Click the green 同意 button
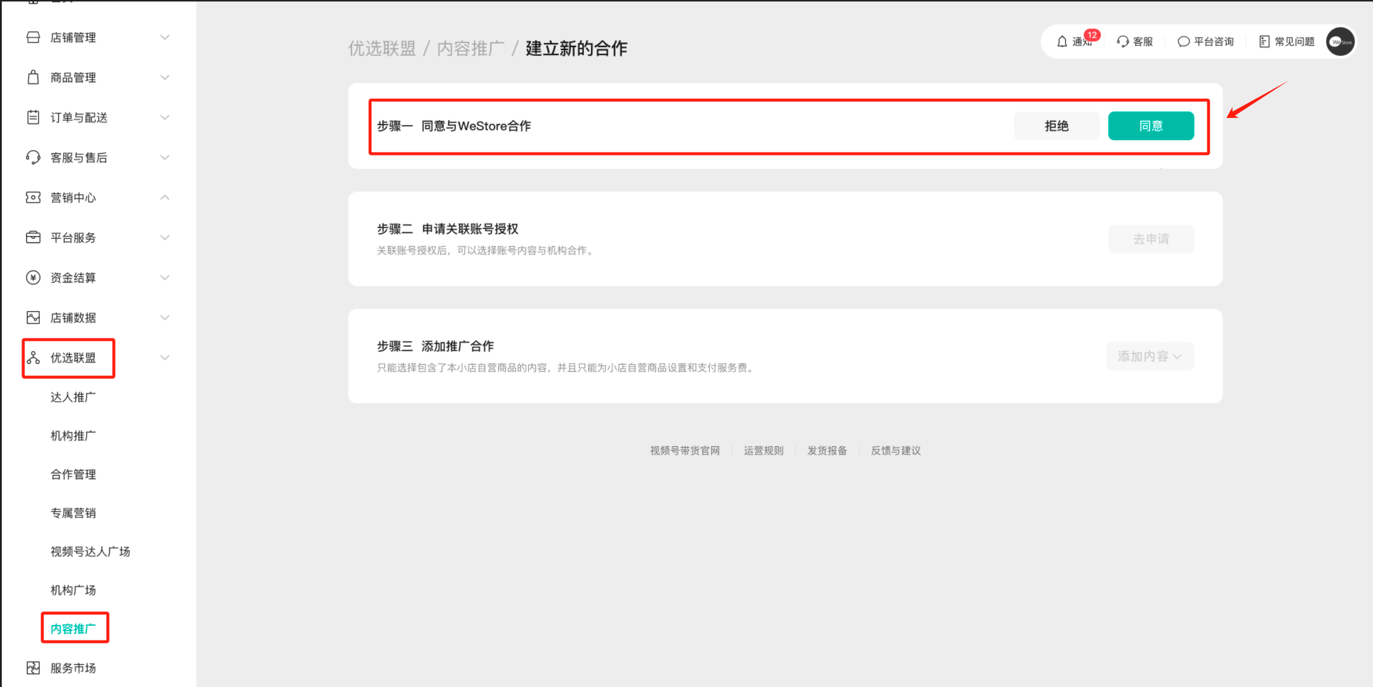 pyautogui.click(x=1151, y=126)
